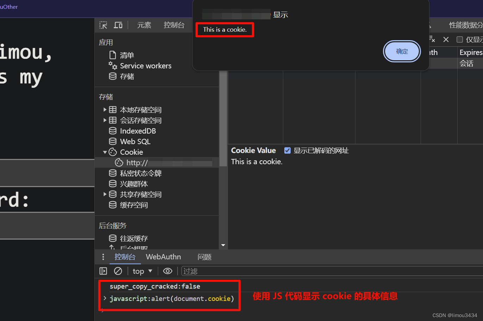The width and height of the screenshot is (483, 321).
Task: Toggle the console sidebar icon
Action: 103,271
